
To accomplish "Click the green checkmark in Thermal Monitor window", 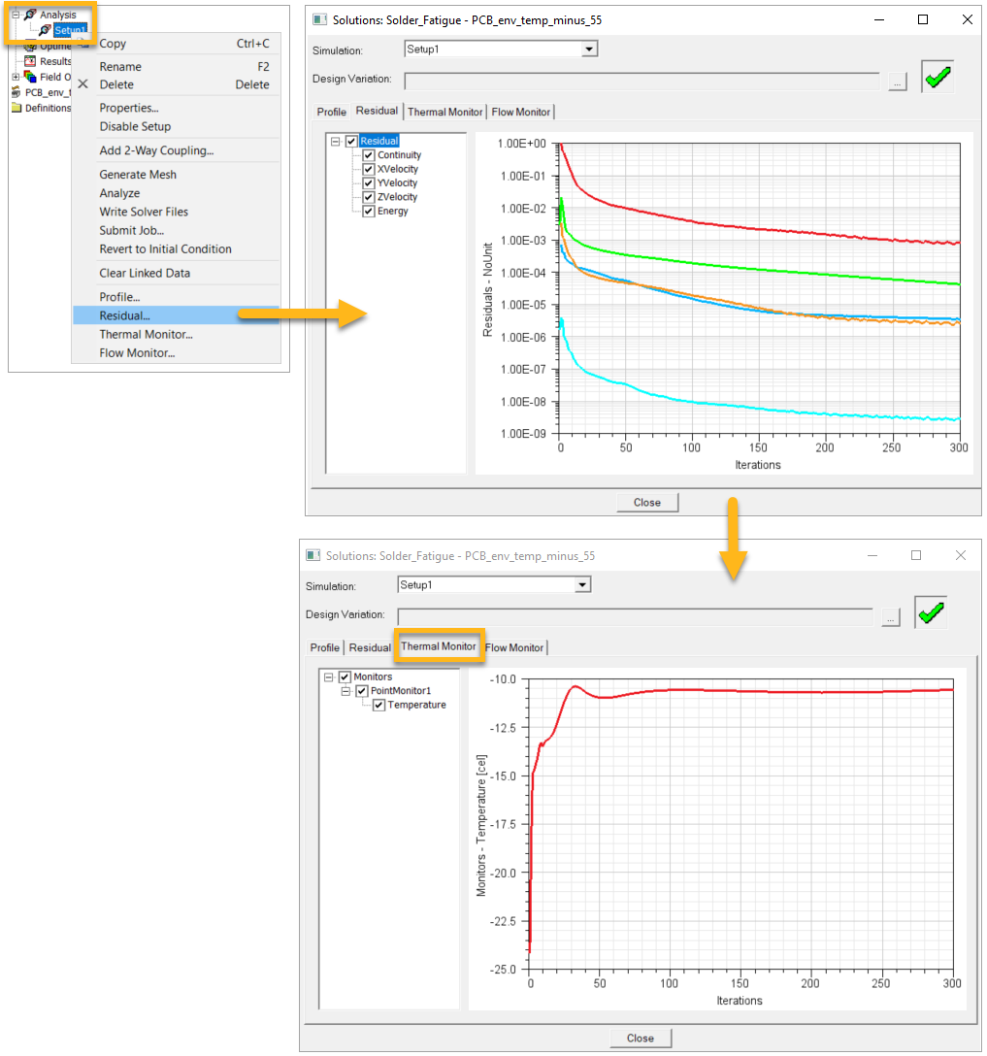I will (x=930, y=612).
